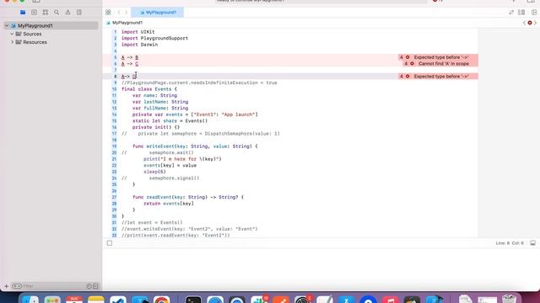
Task: Click the error icon on line 5
Action: (408, 57)
